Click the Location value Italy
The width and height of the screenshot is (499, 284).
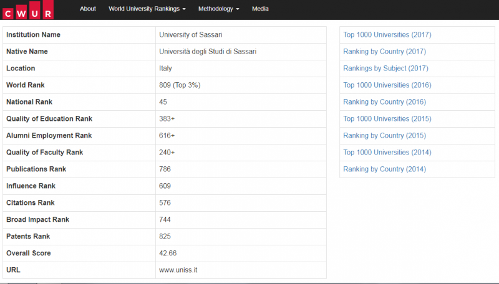tap(166, 69)
